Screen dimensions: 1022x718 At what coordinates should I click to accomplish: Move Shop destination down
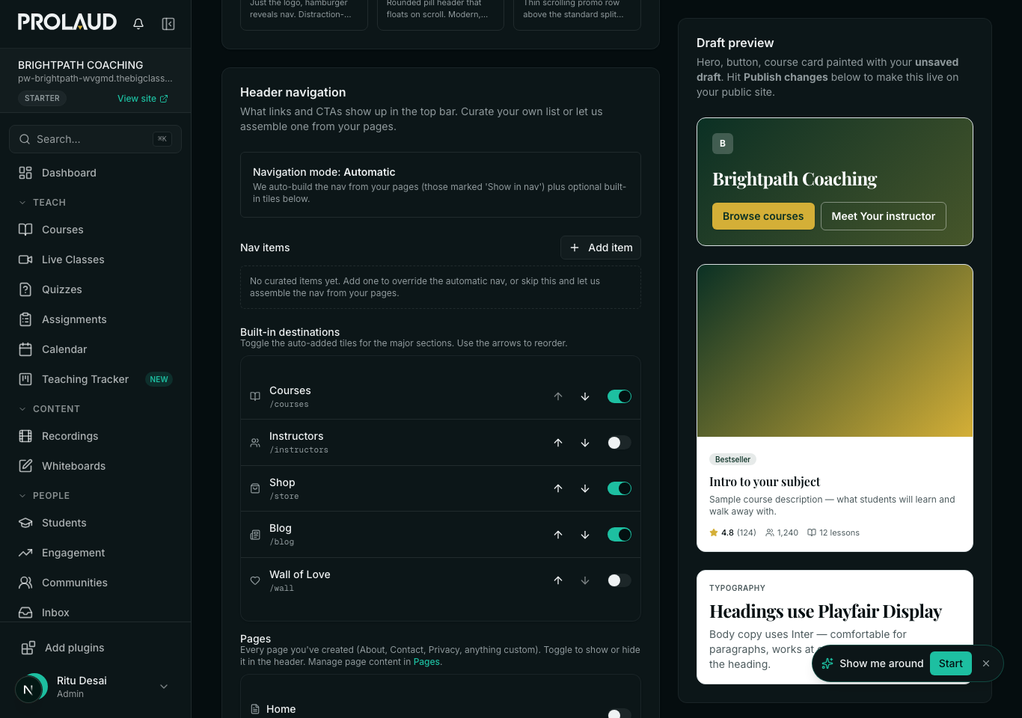(585, 488)
